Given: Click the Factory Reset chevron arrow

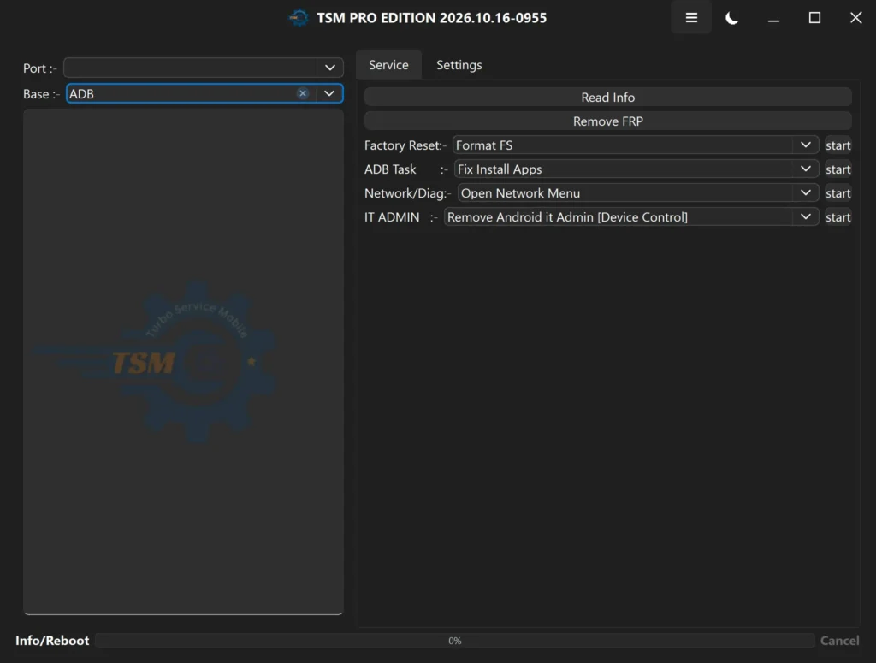Looking at the screenshot, I should (806, 145).
